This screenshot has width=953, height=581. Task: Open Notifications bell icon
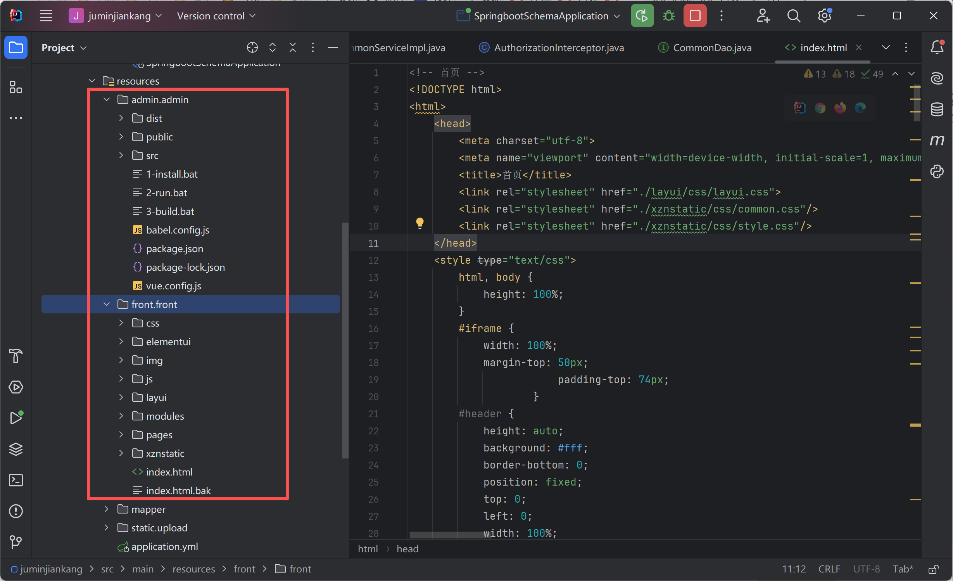937,47
